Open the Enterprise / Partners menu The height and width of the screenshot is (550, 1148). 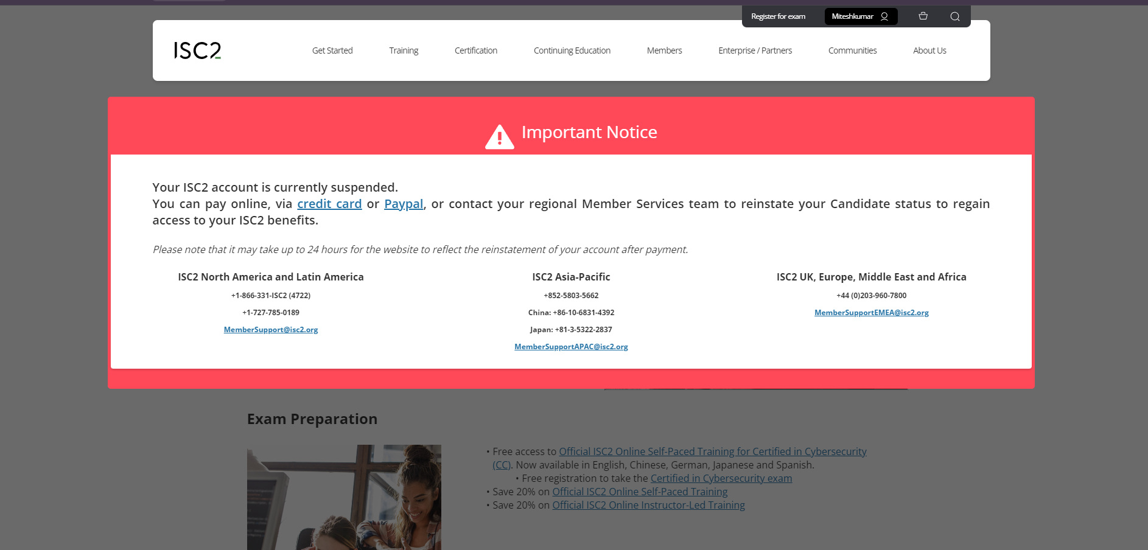click(755, 50)
